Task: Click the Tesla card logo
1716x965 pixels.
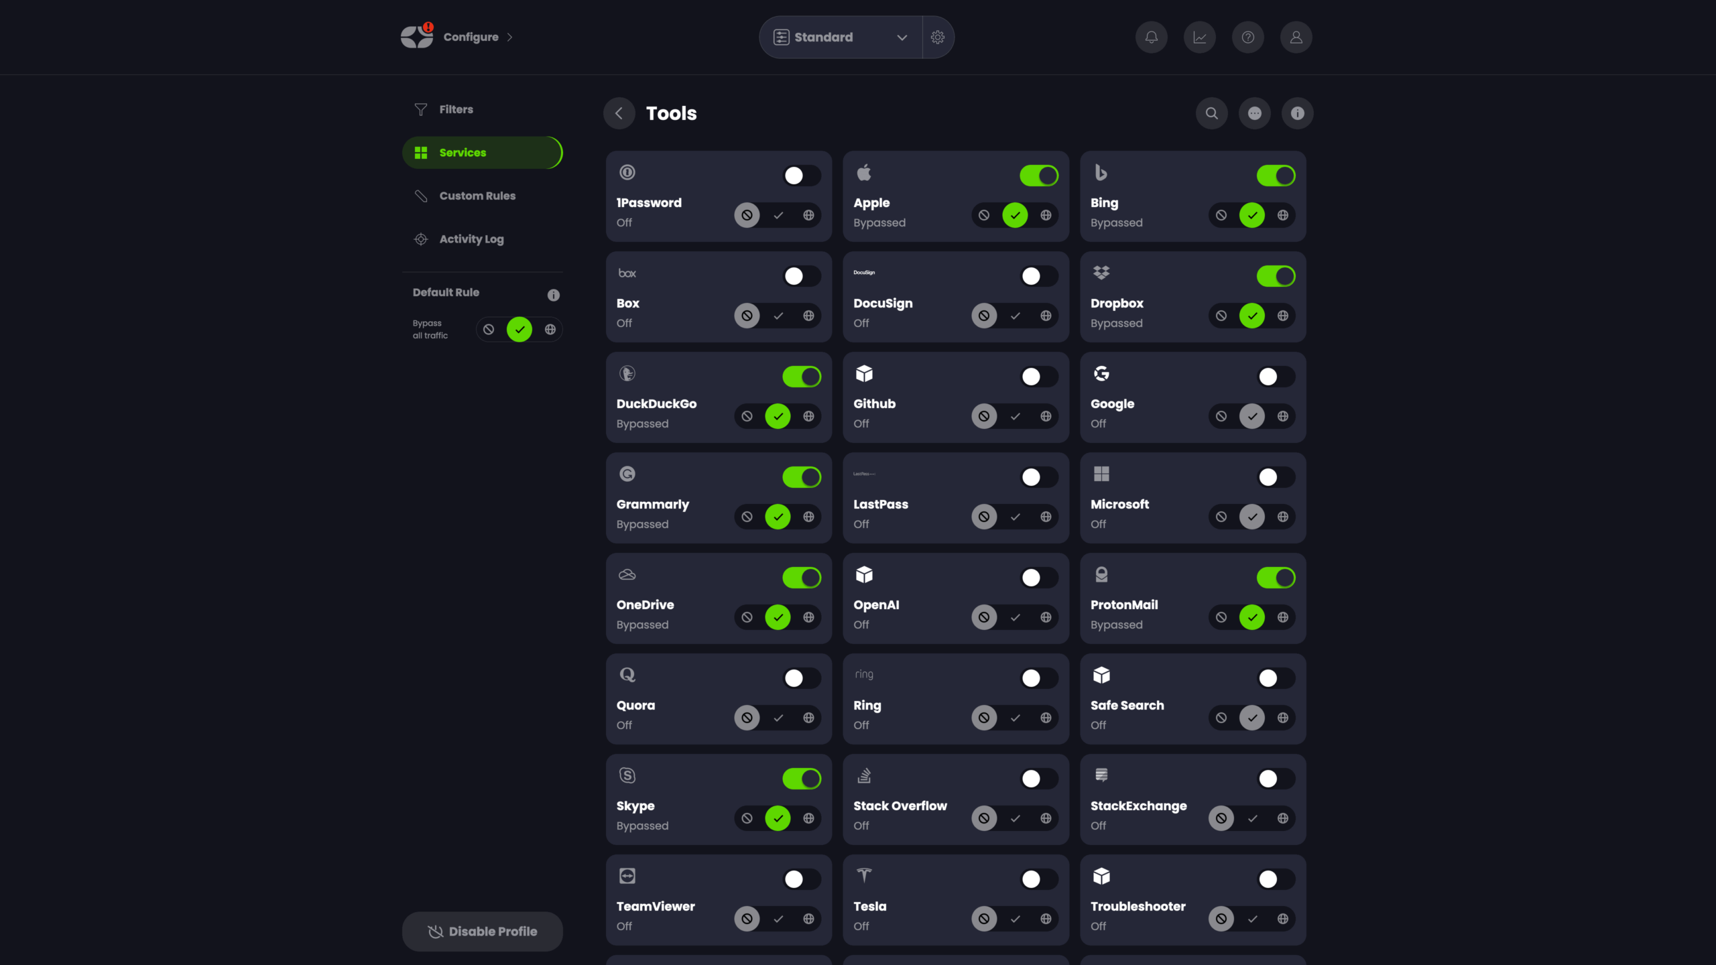Action: click(x=864, y=875)
